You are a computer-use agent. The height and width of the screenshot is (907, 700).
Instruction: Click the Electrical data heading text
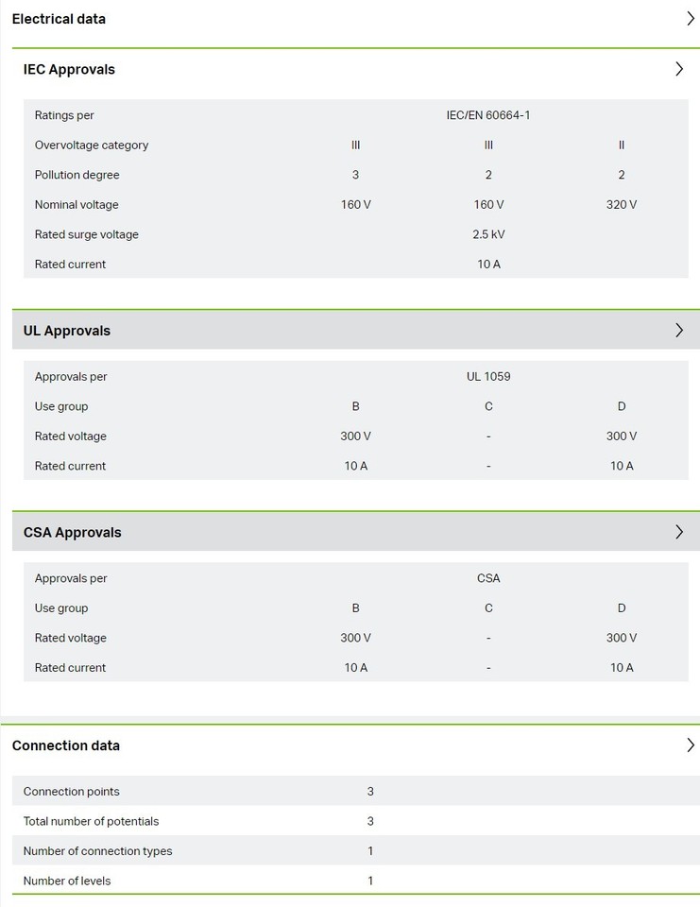[x=59, y=19]
